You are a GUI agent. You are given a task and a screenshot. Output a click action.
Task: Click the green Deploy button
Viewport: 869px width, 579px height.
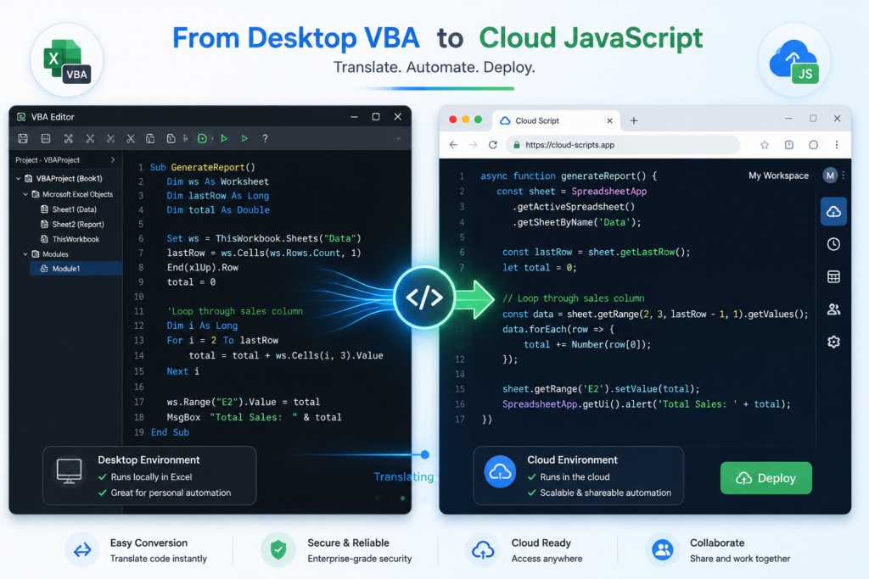pos(766,478)
